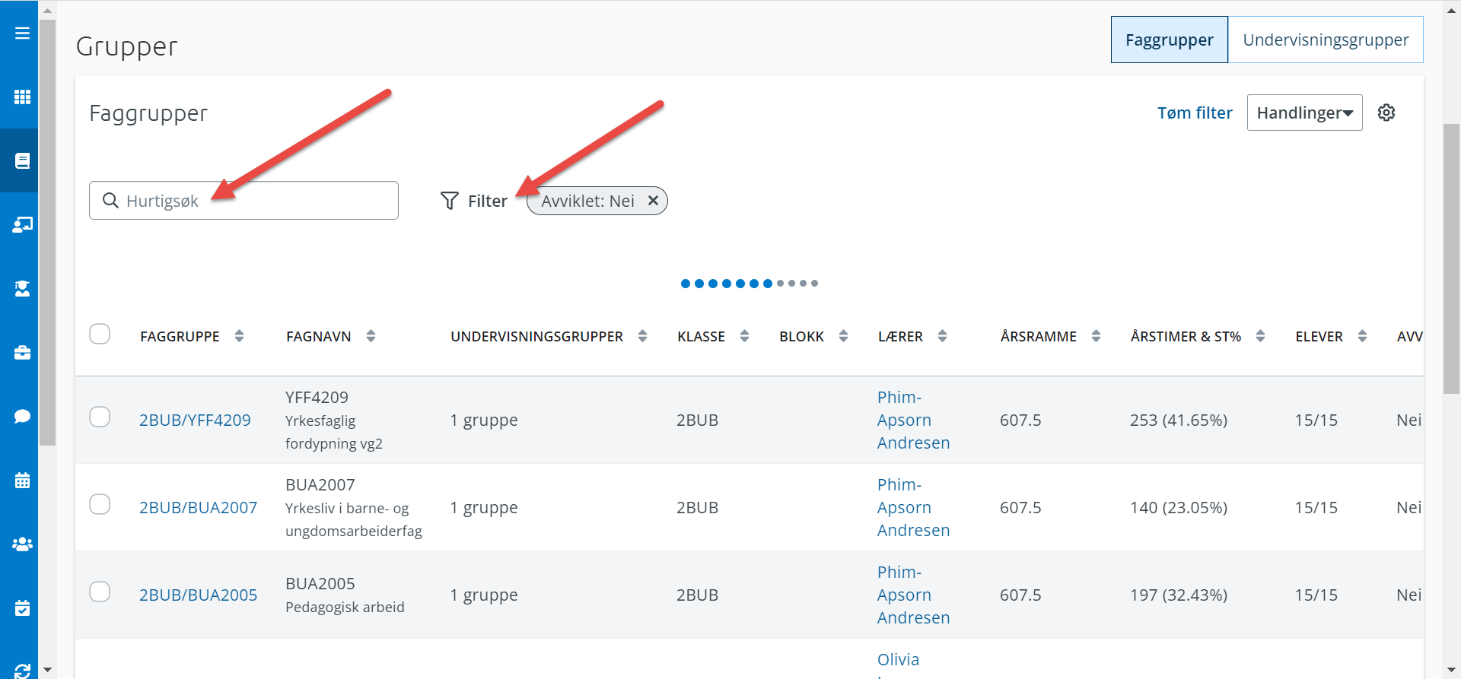The image size is (1461, 679).
Task: Open the Handlinger dropdown
Action: tap(1304, 113)
